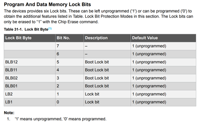Click the Description column header
The width and height of the screenshot is (199, 123).
coord(107,38)
